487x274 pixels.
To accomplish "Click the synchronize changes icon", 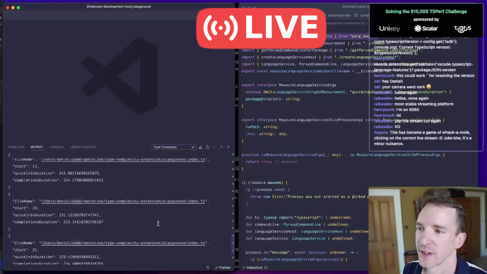I will click(x=266, y=267).
